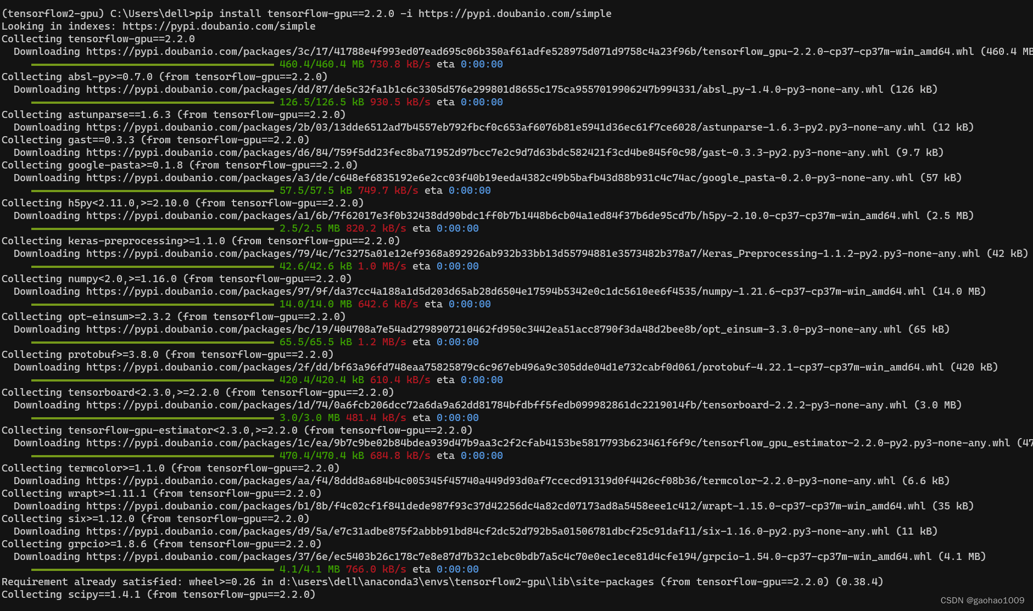
Task: Click 'Collecting tensorflow-gpu-estimator' line
Action: (x=237, y=430)
